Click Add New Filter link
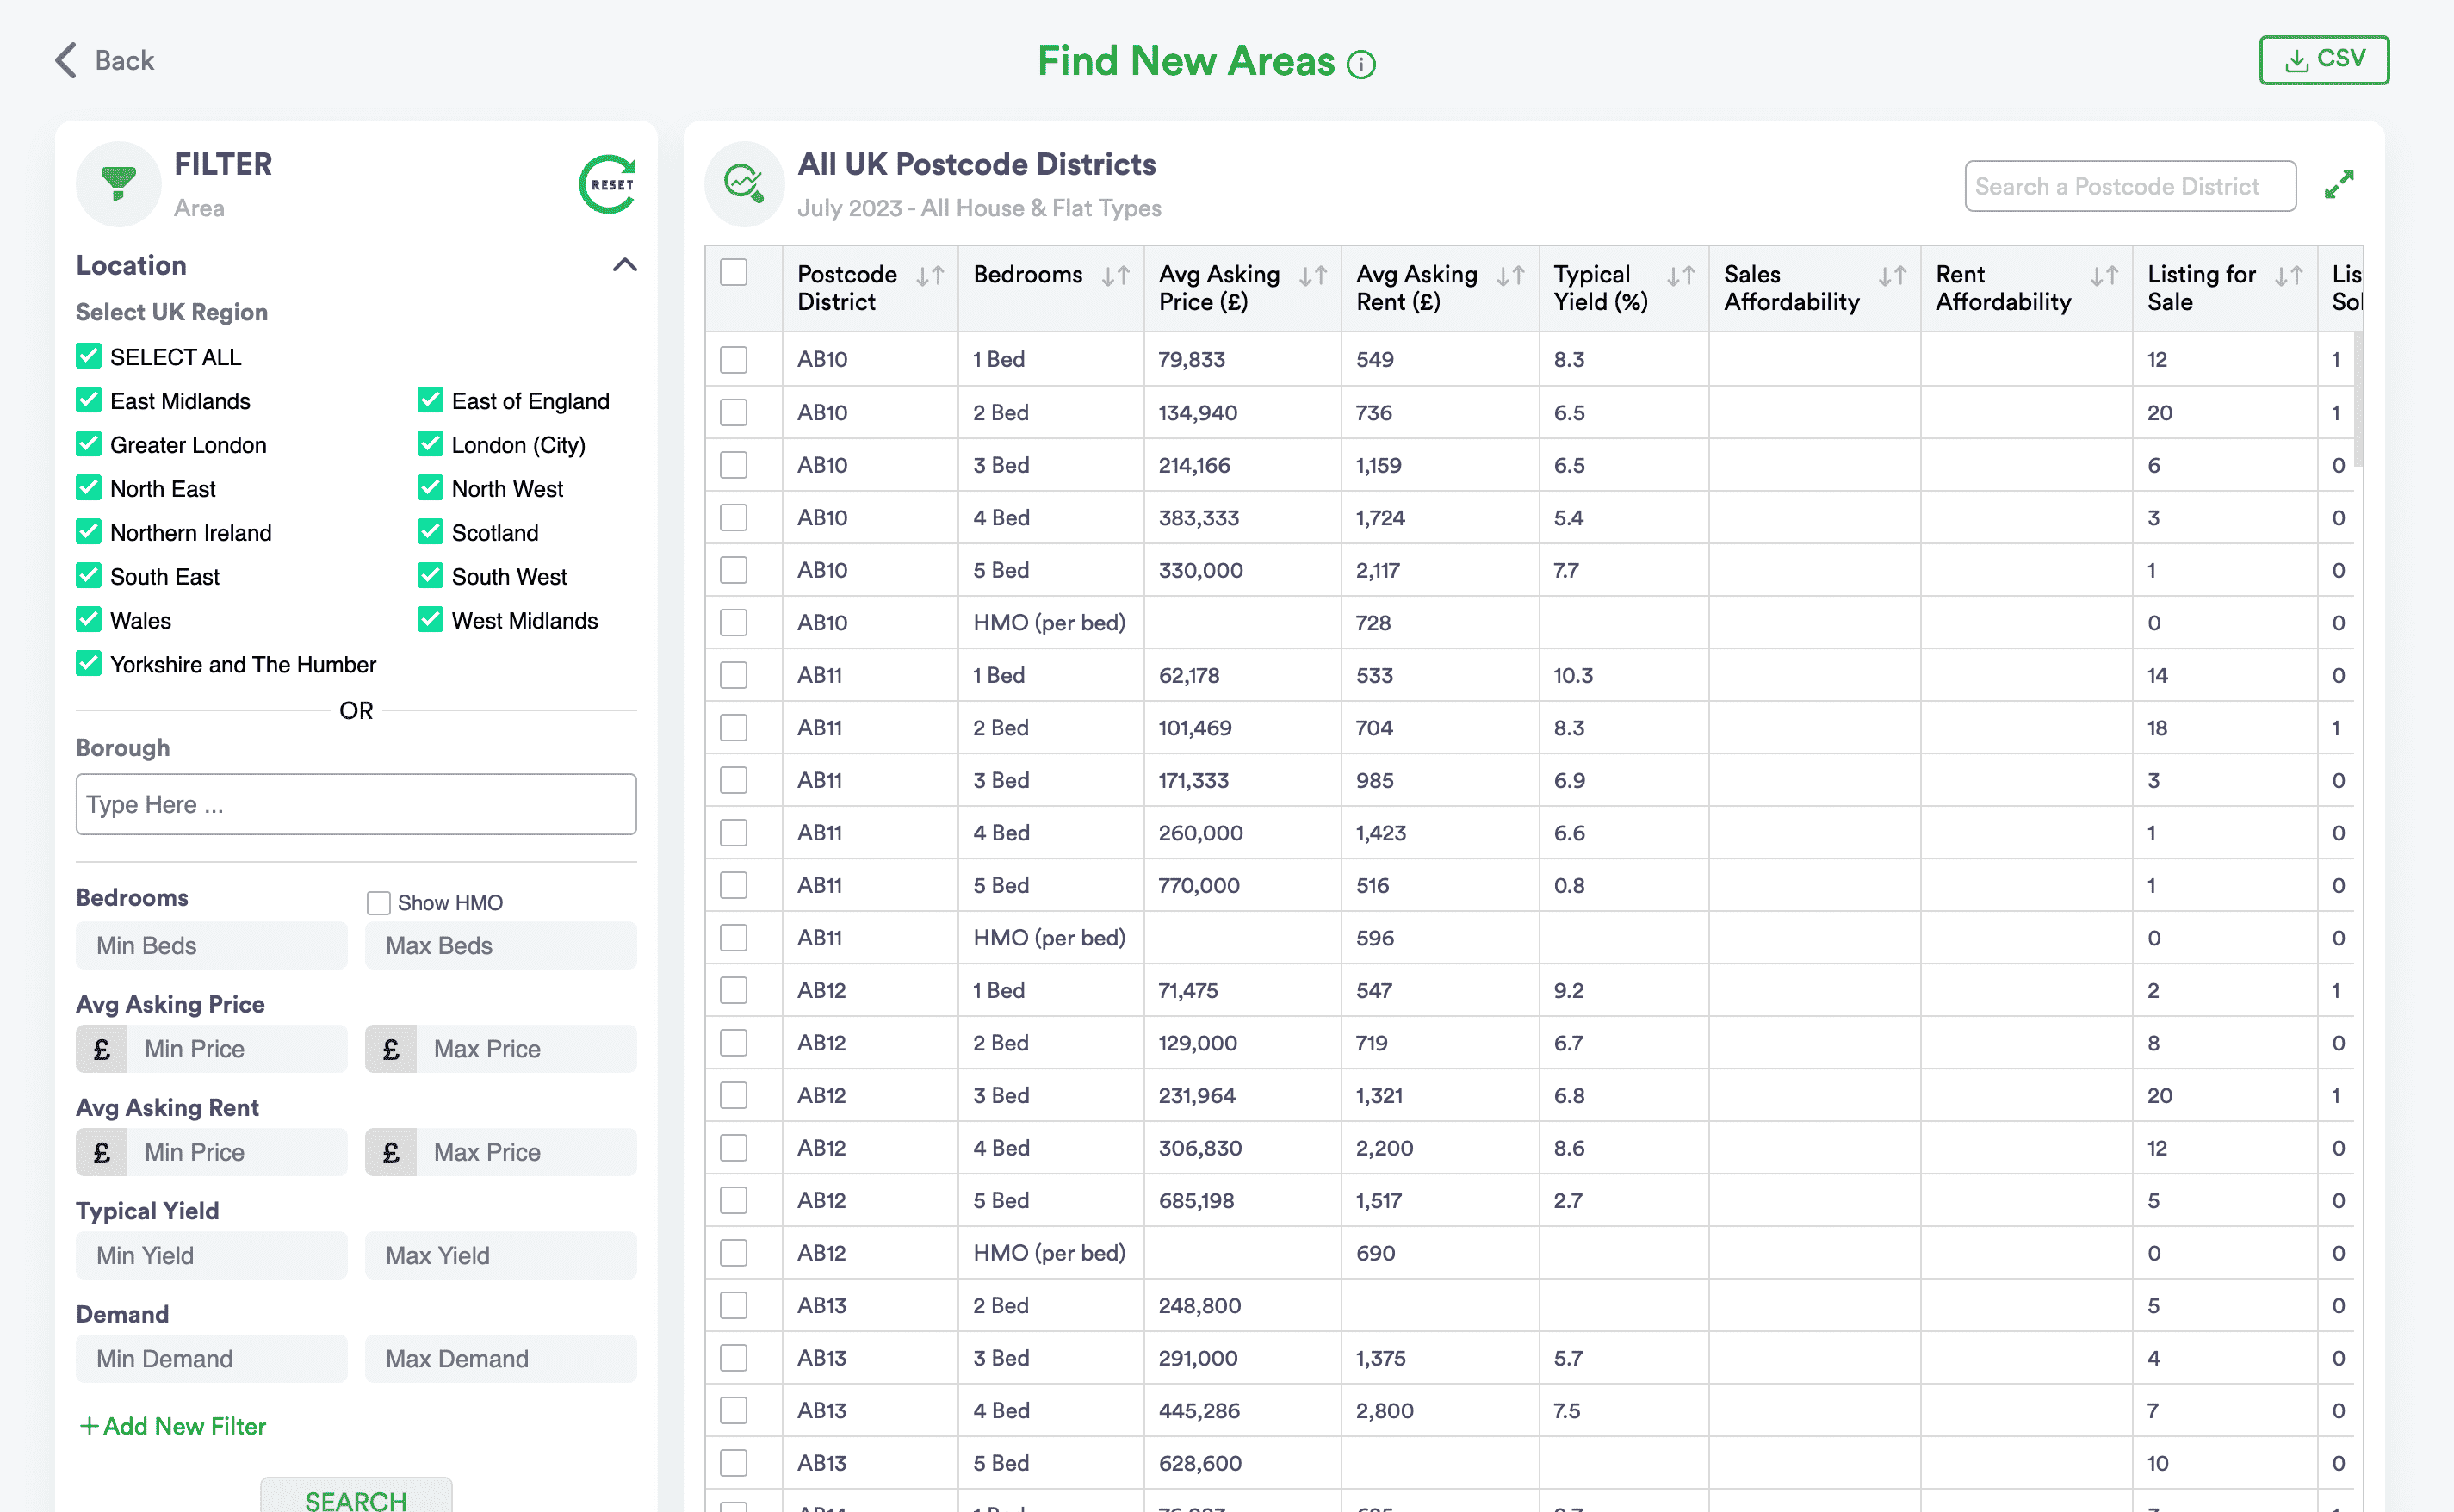Image resolution: width=2454 pixels, height=1512 pixels. 172,1426
